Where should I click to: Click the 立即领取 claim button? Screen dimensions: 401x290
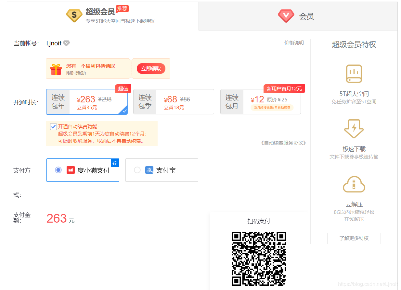[150, 68]
